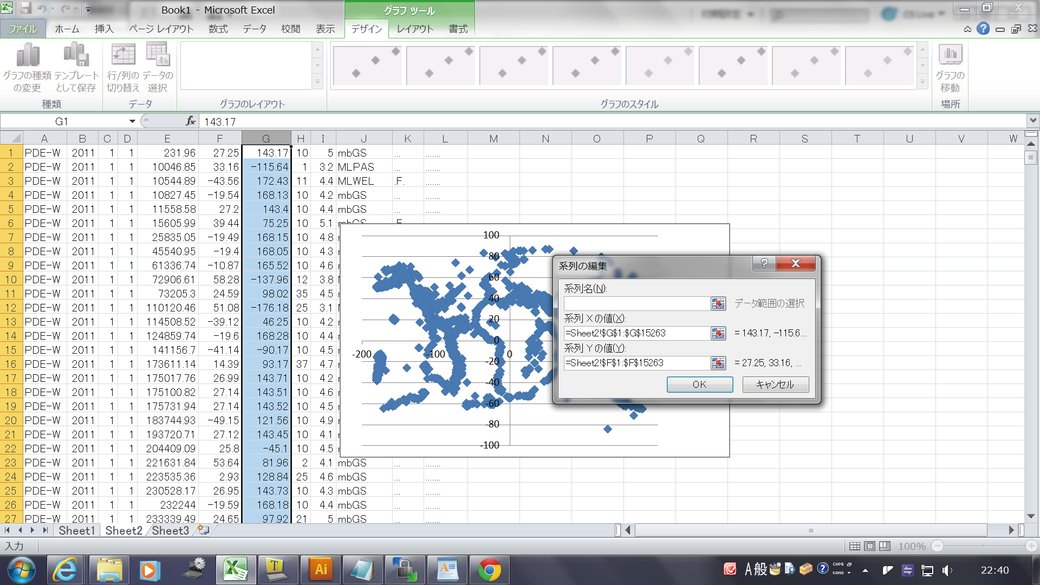Viewport: 1040px width, 585px height.
Task: Click the series Y values input field
Action: pyautogui.click(x=636, y=363)
